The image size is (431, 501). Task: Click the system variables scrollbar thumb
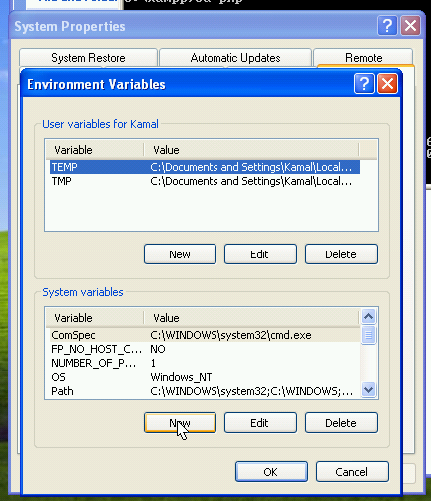369,335
